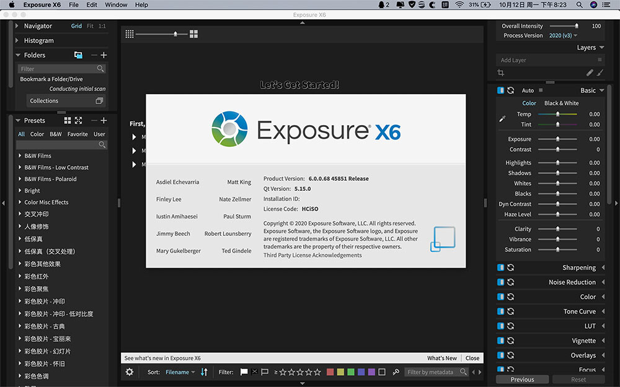The image size is (620, 387).
Task: Remove folder bookmark with minus icon
Action: 94,55
